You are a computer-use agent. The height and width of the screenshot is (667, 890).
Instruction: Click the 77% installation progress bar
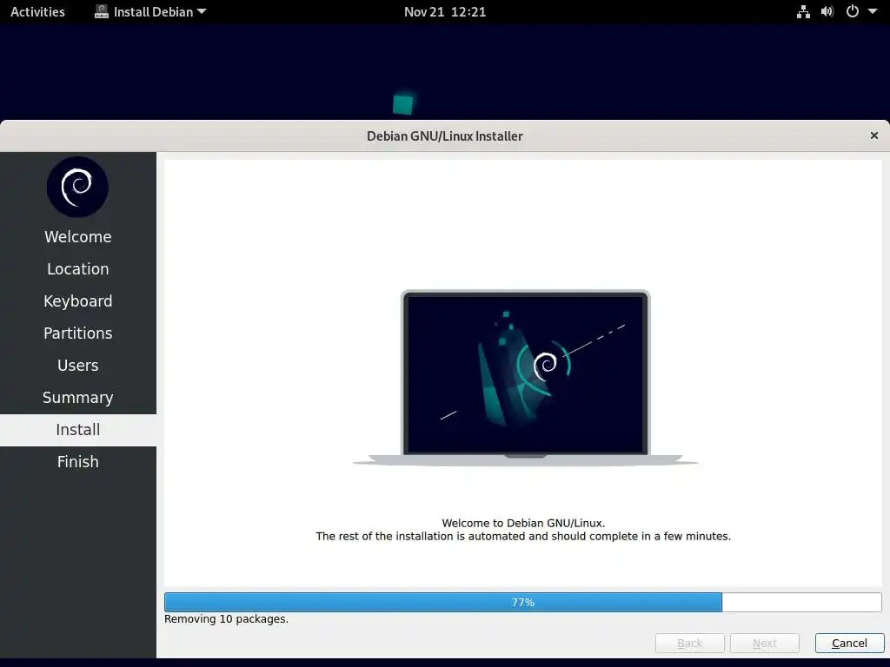522,603
